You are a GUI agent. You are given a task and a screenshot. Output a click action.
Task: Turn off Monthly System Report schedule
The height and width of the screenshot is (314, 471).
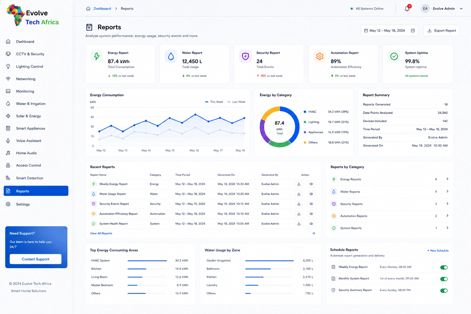(x=444, y=279)
